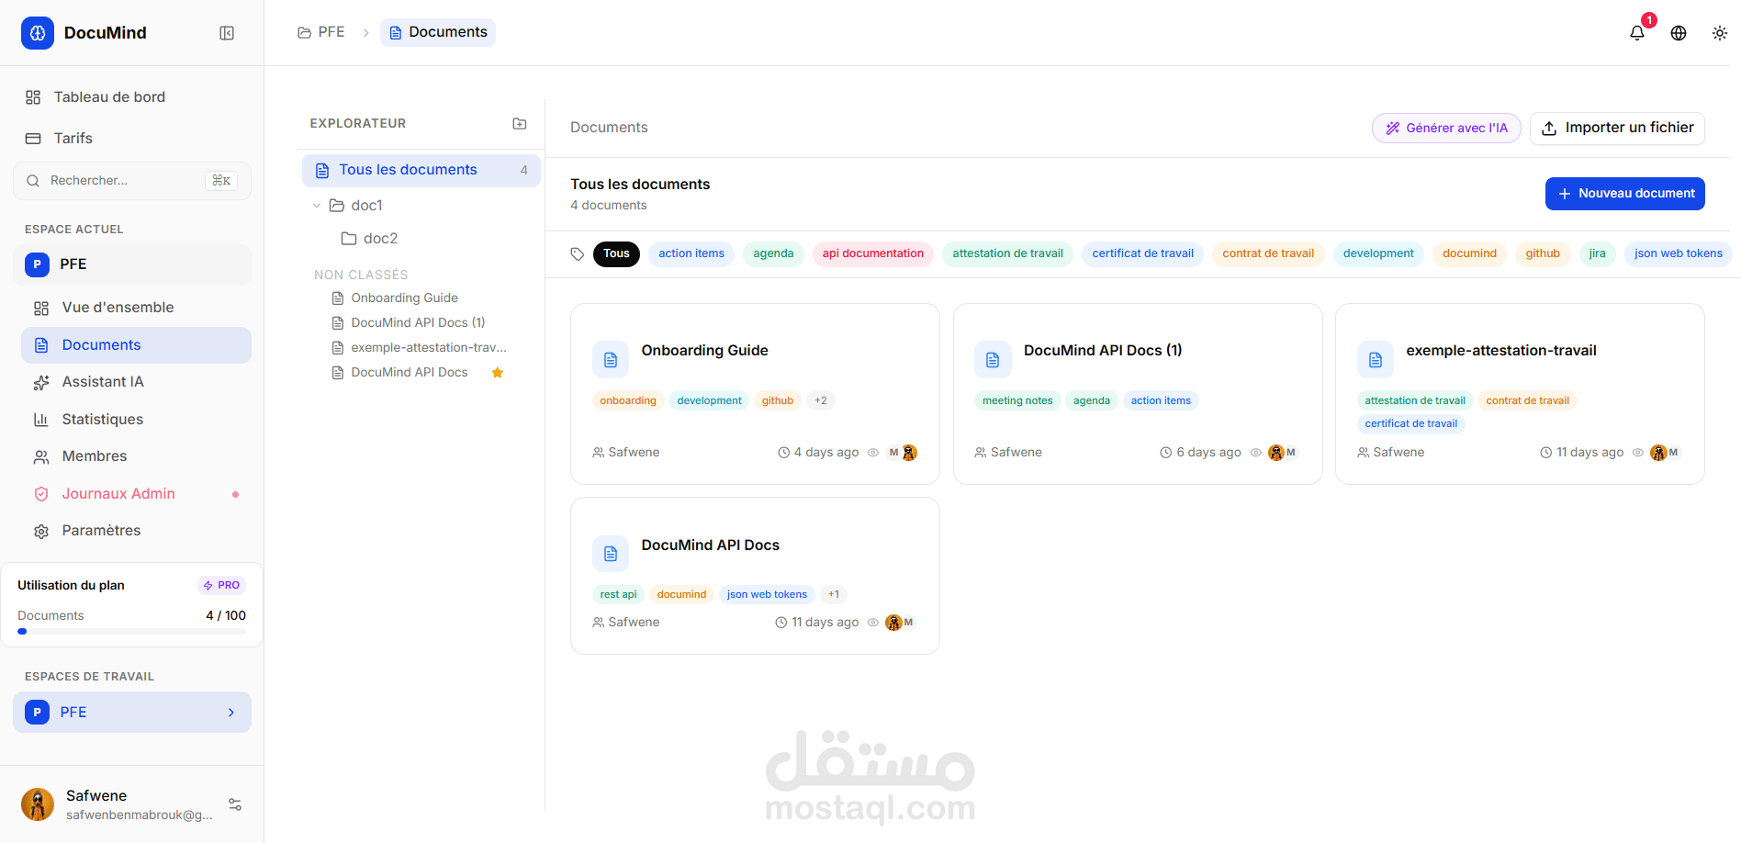The image size is (1741, 843).
Task: Click star on DocuMind API Docs
Action: pos(498,373)
